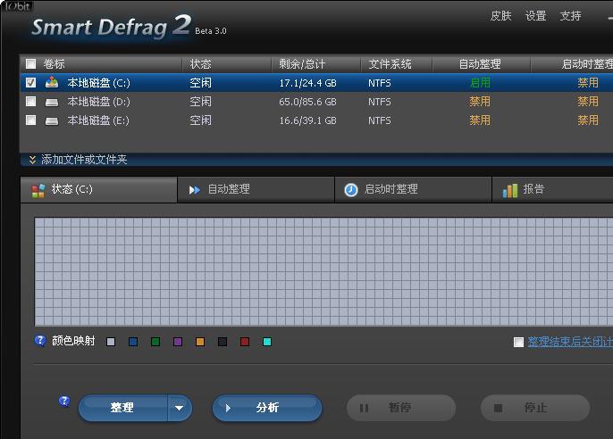Click the colorful blocks icon on 状态 (C:) tab

pos(38,190)
